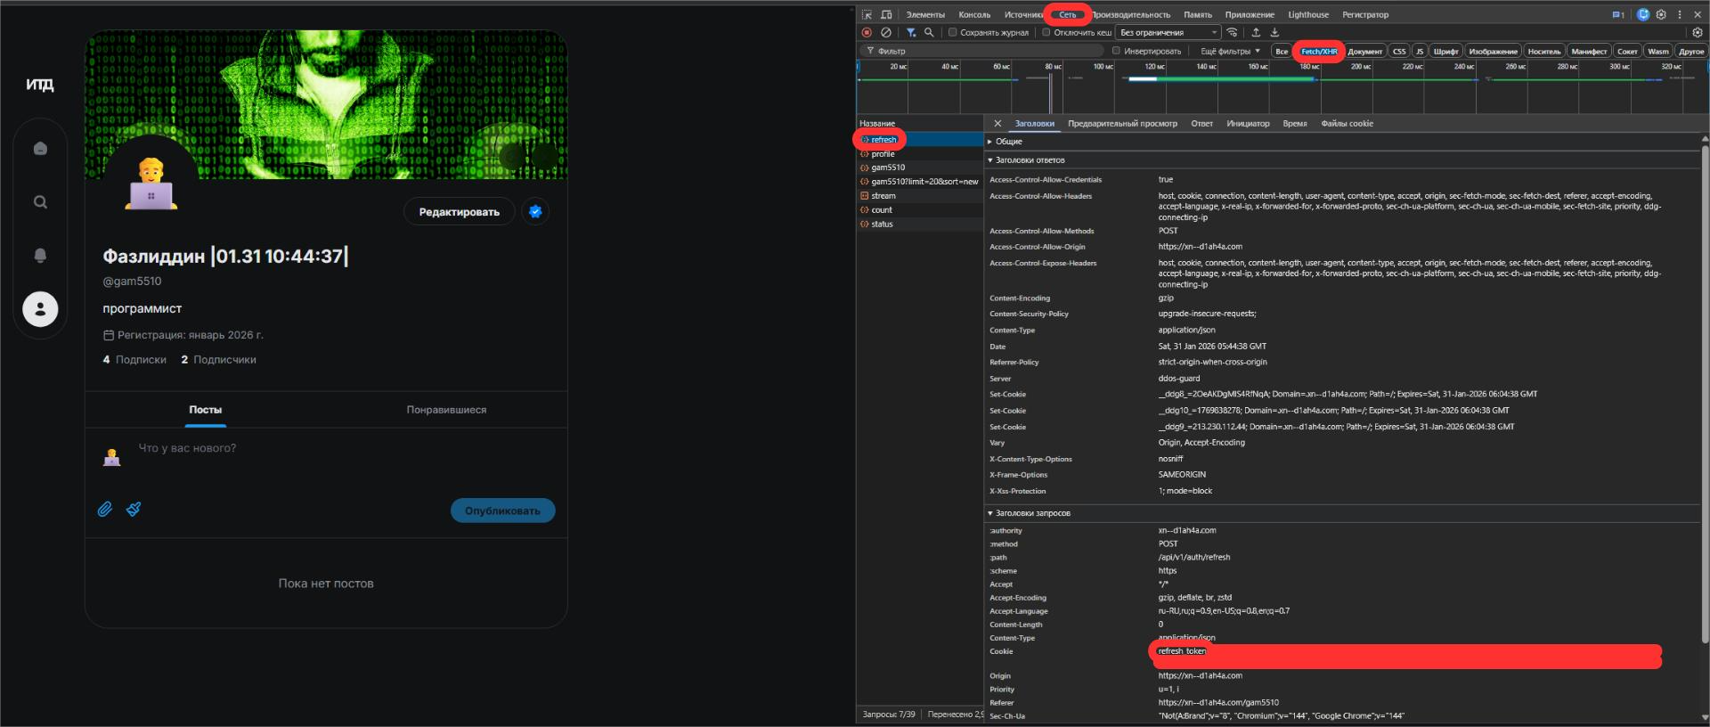Switch to Предварительный просмотр request tab
Image resolution: width=1710 pixels, height=727 pixels.
pyautogui.click(x=1122, y=123)
